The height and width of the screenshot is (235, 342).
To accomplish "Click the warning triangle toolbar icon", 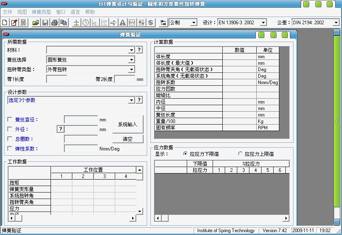I will click(123, 23).
